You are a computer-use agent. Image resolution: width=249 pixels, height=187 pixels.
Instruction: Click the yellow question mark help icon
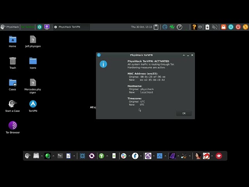click(x=194, y=27)
